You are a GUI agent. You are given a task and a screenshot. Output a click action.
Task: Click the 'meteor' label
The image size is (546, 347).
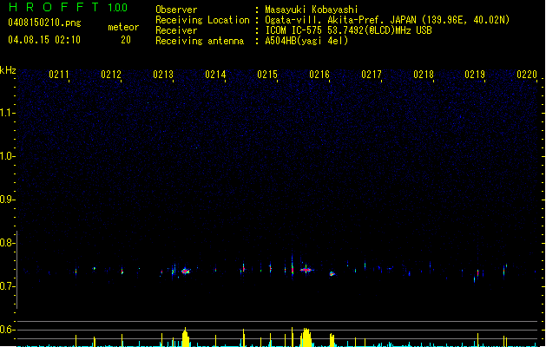(123, 27)
